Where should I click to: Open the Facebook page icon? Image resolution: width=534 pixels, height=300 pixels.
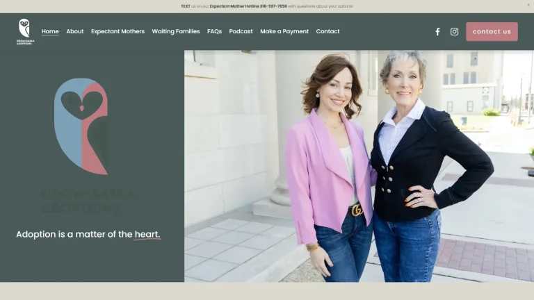coord(437,32)
